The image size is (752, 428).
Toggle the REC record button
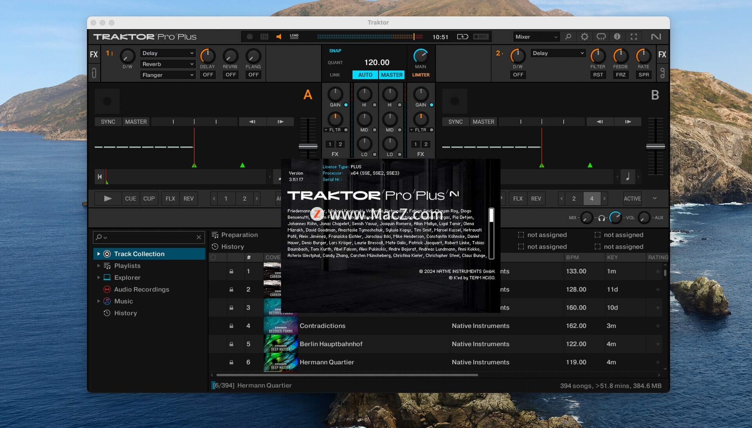(x=481, y=36)
